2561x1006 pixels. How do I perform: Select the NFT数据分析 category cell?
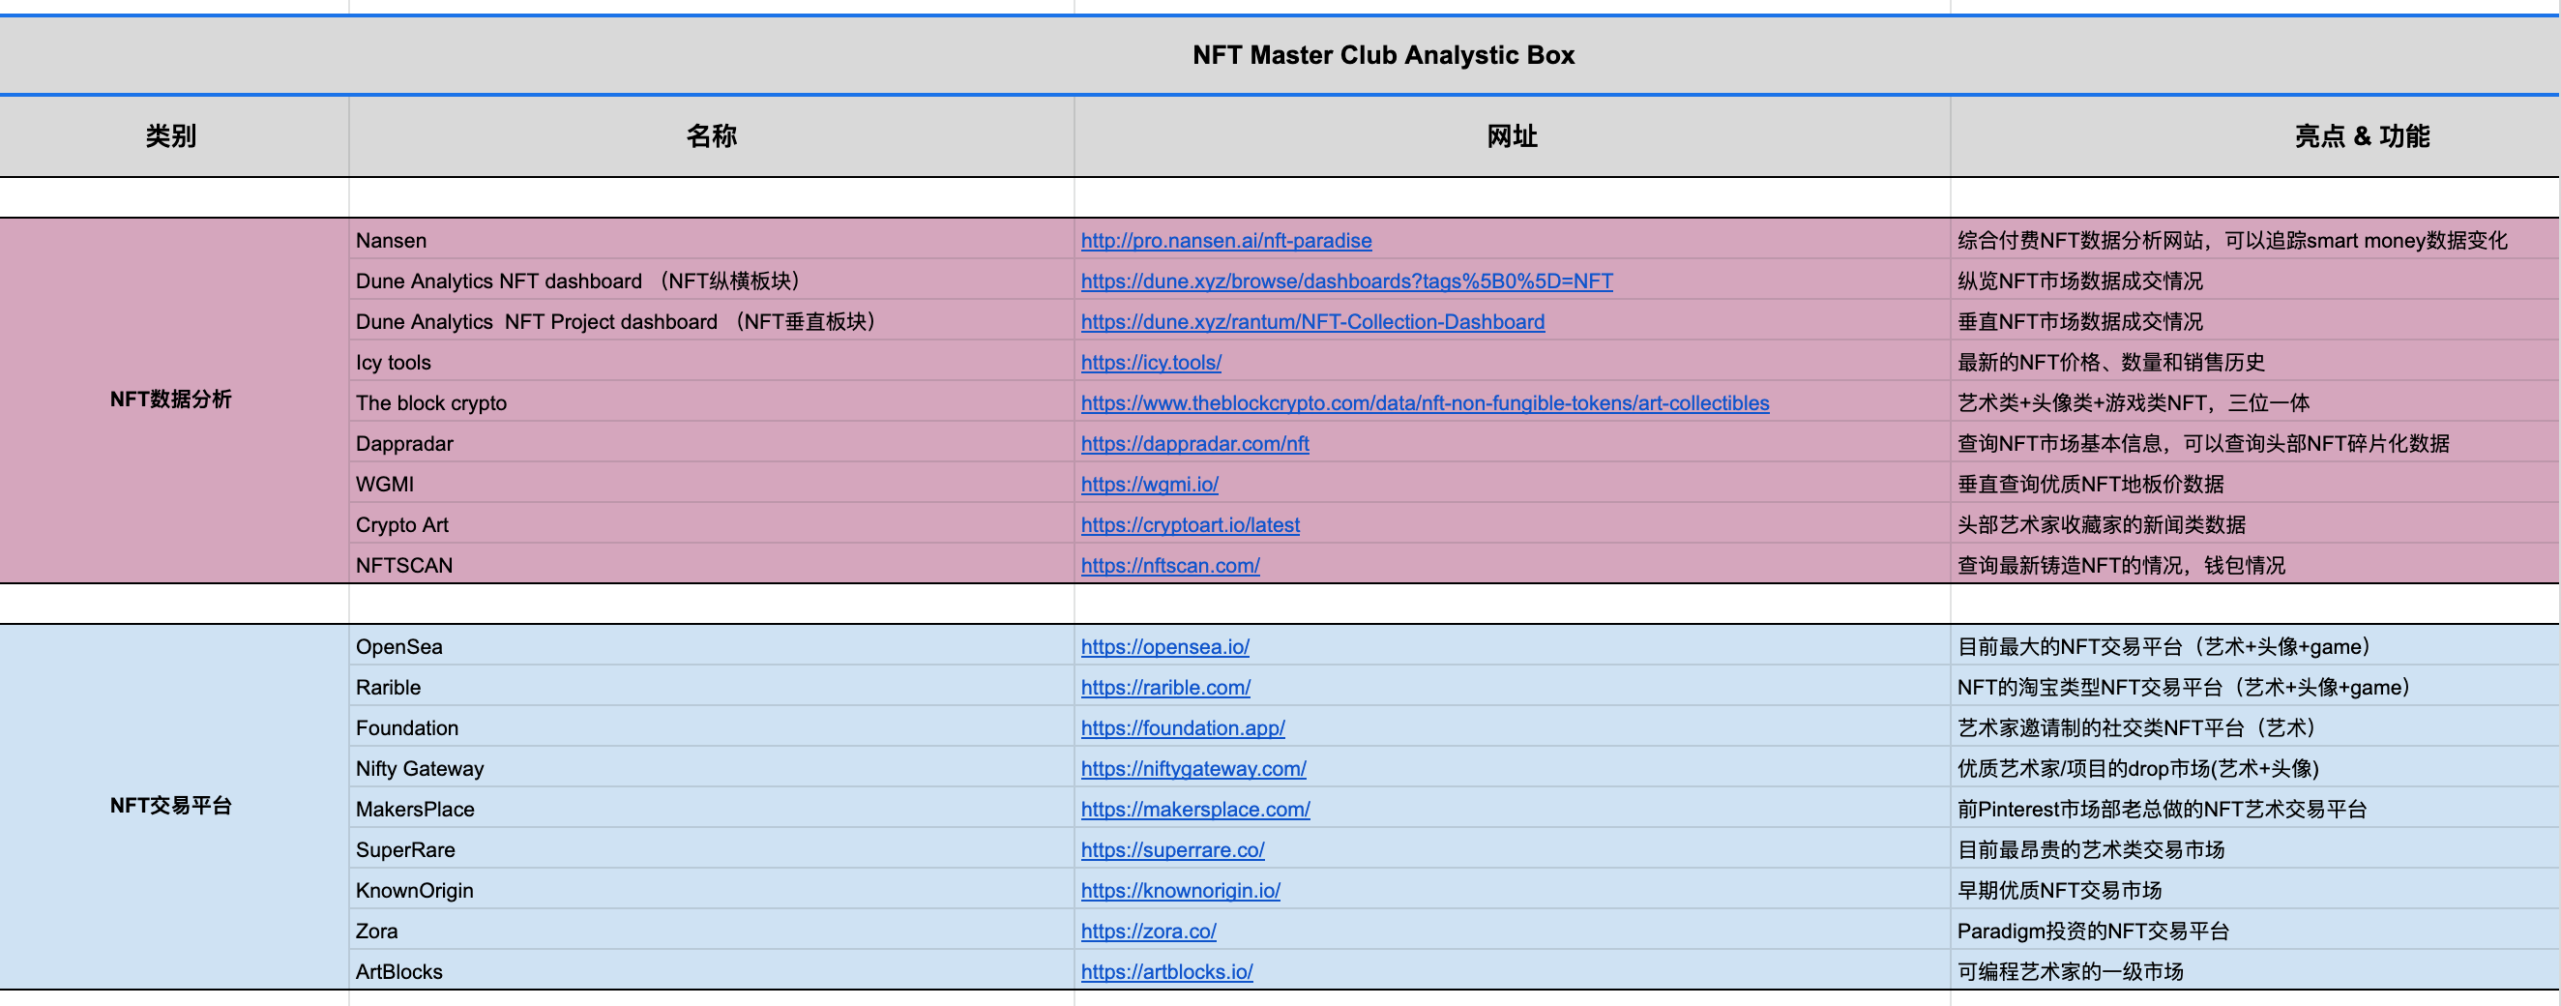[x=172, y=401]
